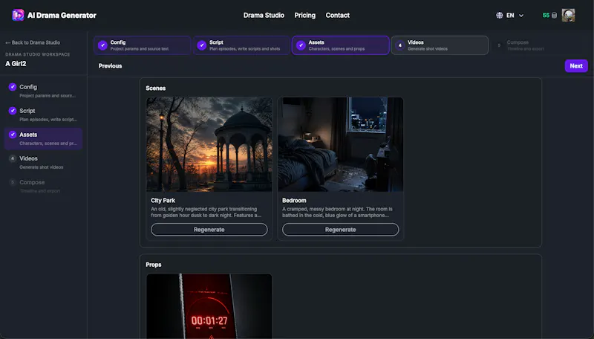Click the phone countdown prop thumbnail
Image resolution: width=594 pixels, height=339 pixels.
click(x=209, y=306)
